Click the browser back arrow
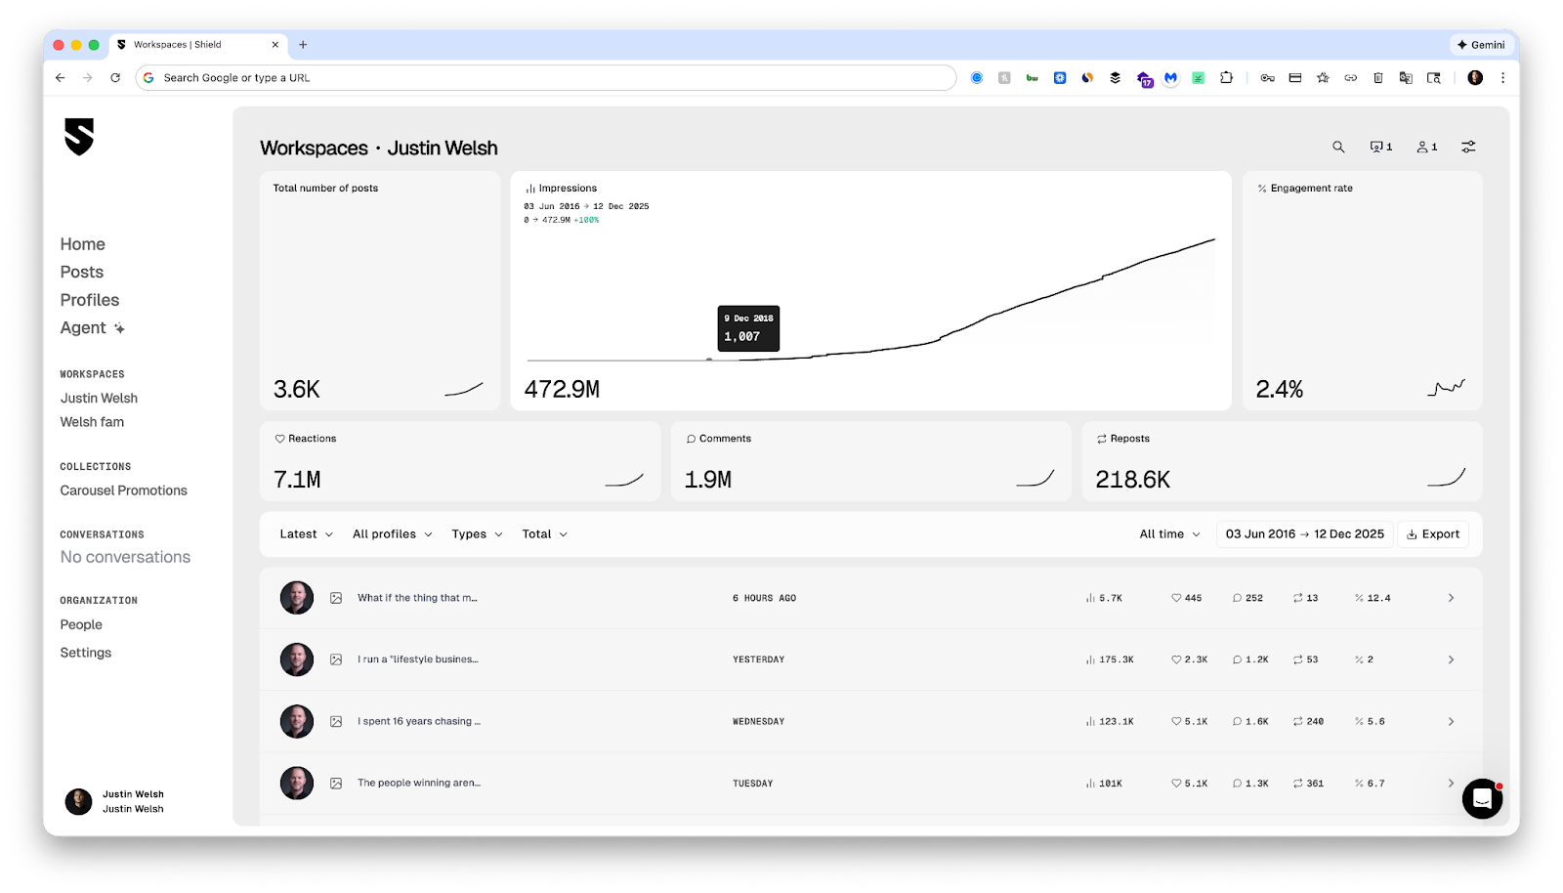Viewport: 1563px width, 893px height. (x=61, y=78)
